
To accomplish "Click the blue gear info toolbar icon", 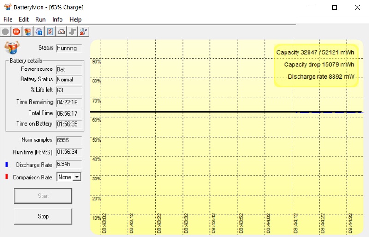I will (x=39, y=32).
